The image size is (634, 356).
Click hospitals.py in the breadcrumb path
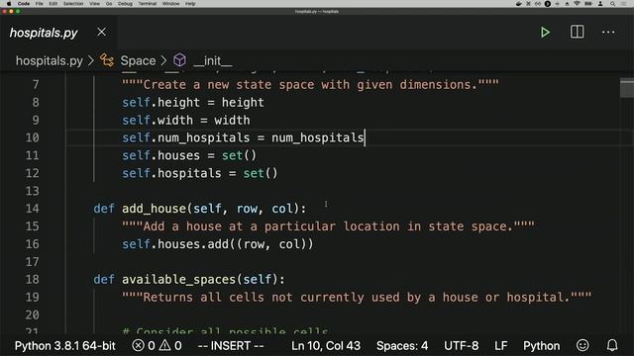click(50, 61)
